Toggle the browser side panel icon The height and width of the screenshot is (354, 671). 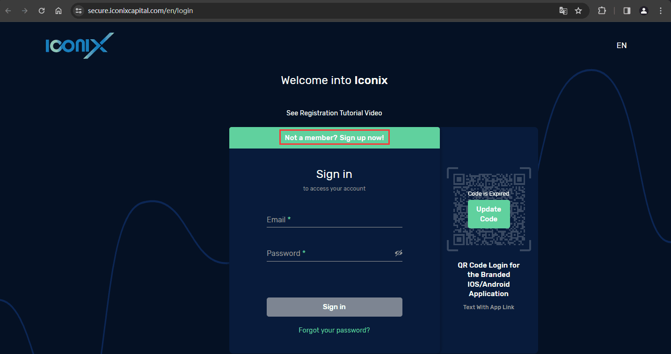[x=627, y=11]
